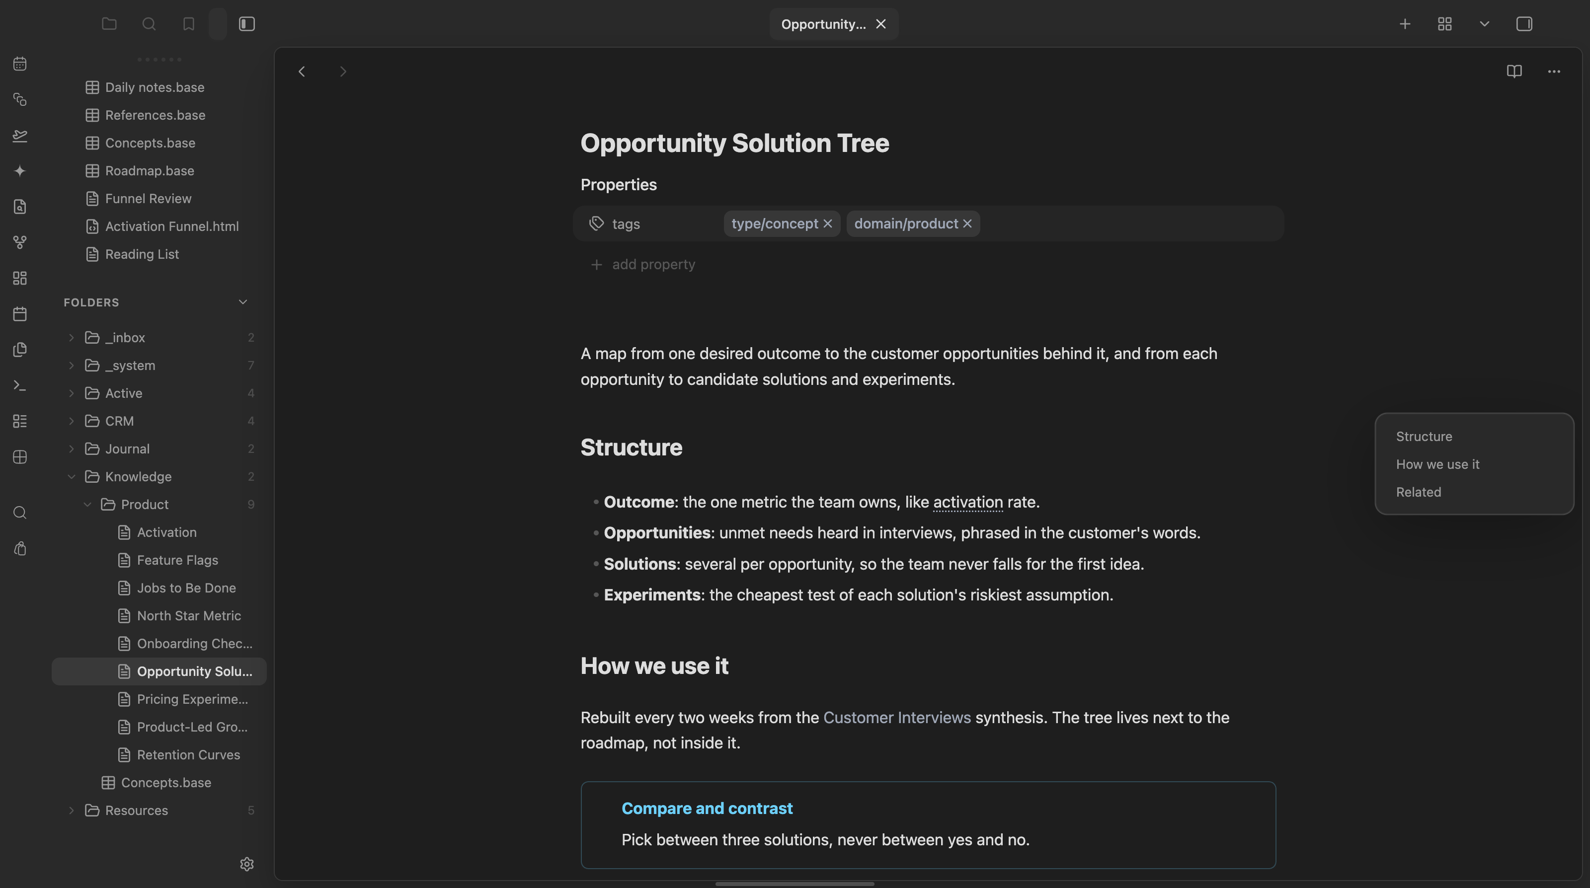Open bookmarks panel icon
1590x888 pixels.
point(189,24)
